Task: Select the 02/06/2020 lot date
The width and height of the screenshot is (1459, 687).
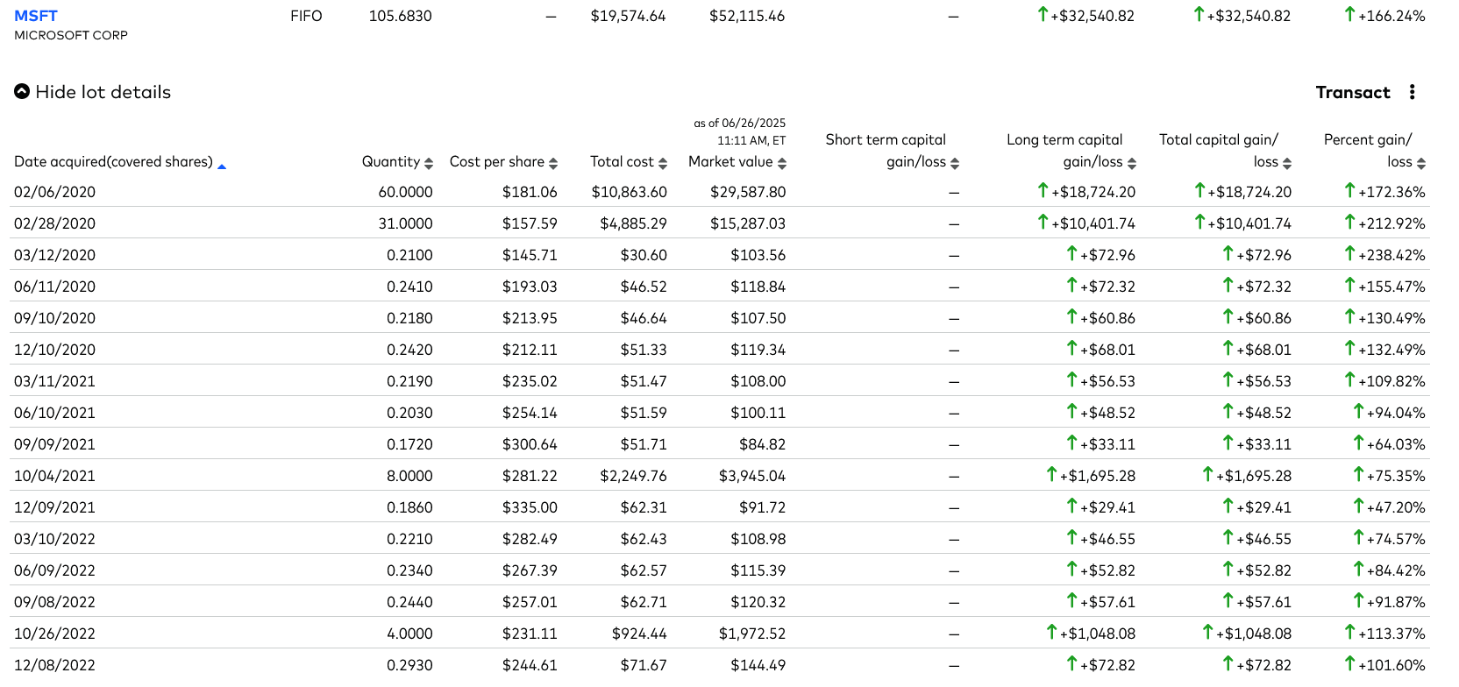Action: click(x=54, y=192)
